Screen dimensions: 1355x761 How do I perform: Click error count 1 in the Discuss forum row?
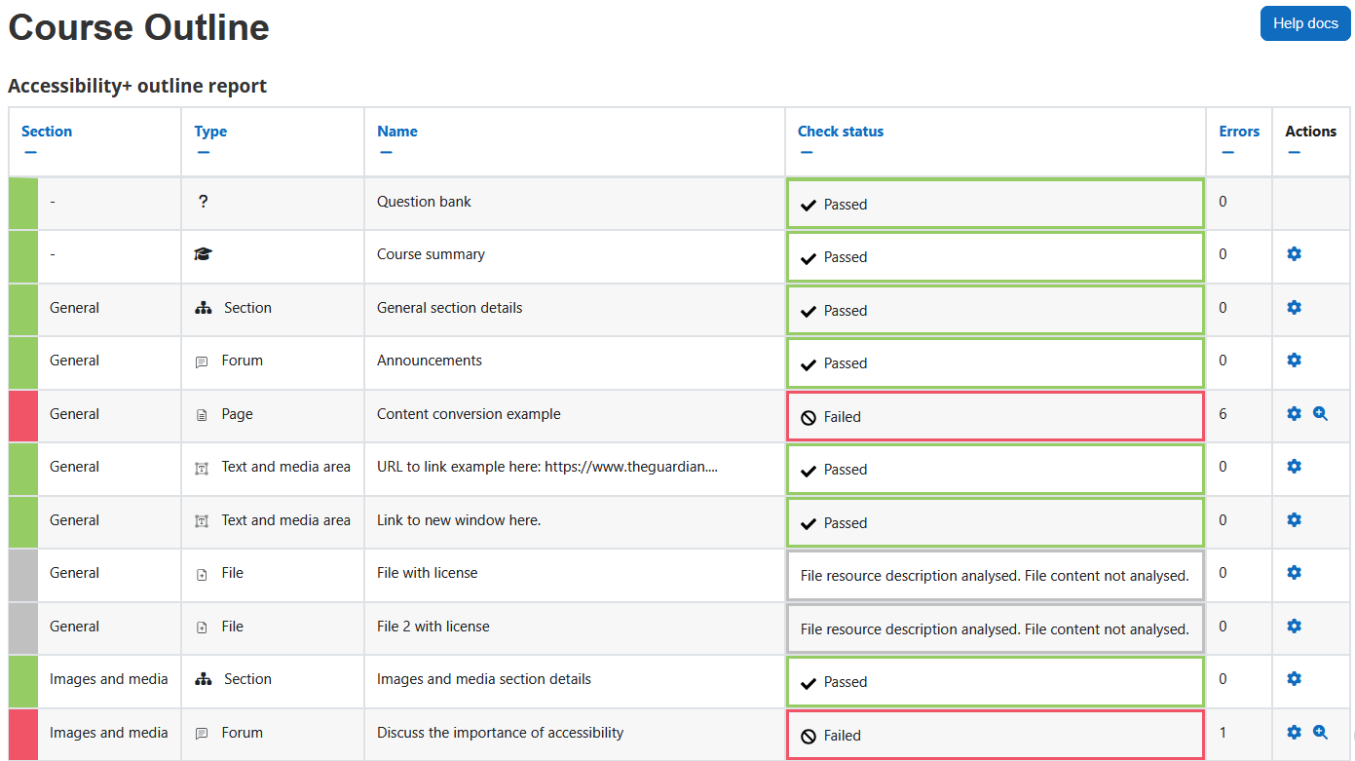coord(1223,733)
